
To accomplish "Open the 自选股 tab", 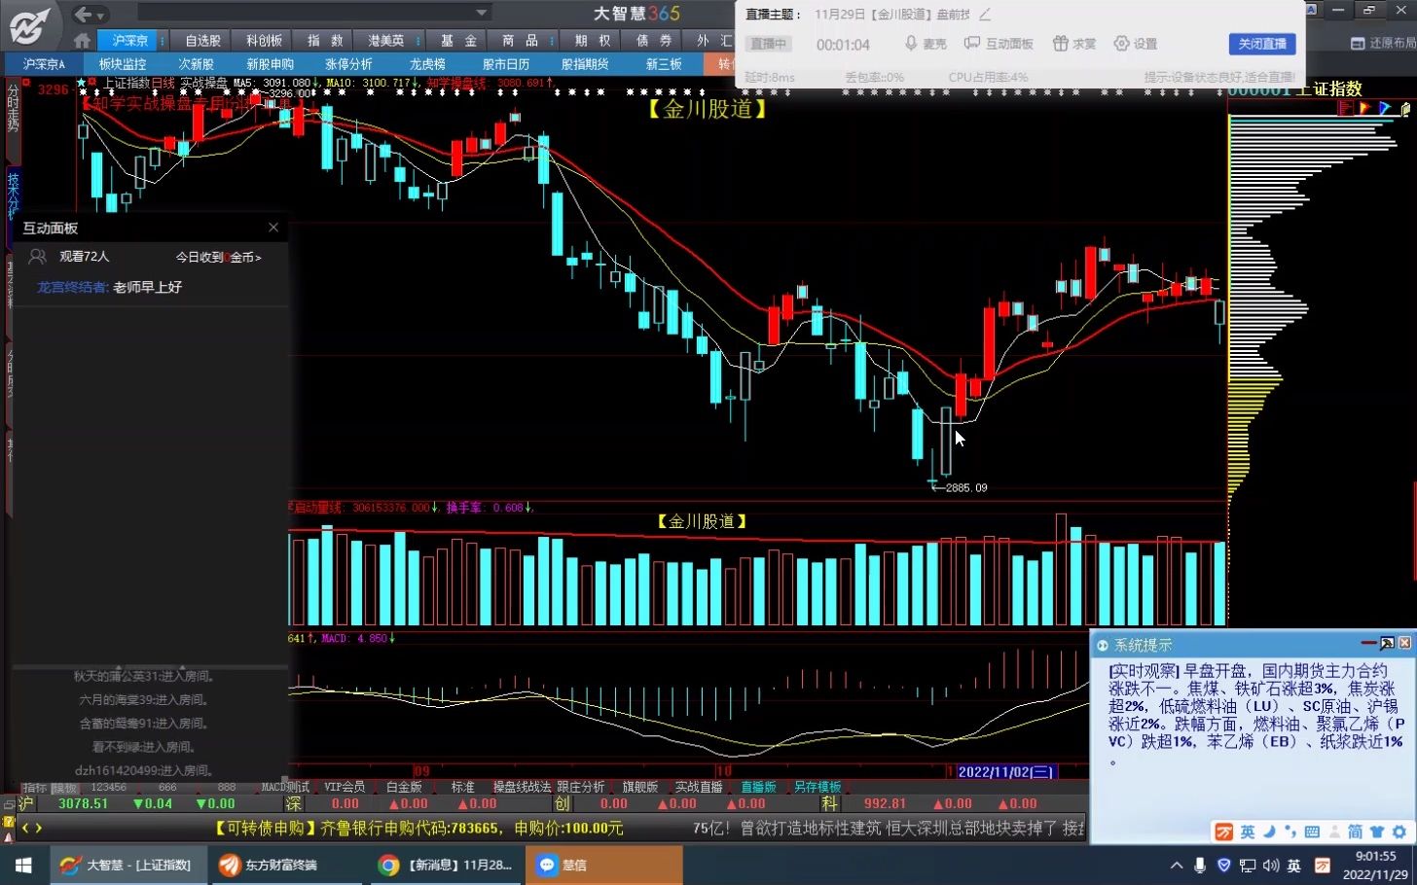I will click(202, 41).
